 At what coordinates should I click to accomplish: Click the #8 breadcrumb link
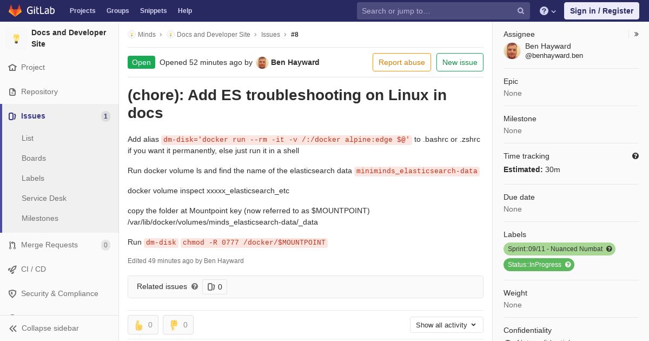pyautogui.click(x=295, y=35)
